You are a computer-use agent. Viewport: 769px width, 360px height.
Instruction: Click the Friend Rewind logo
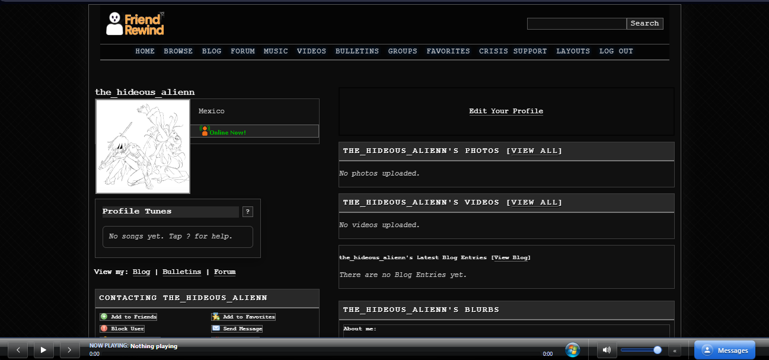pos(135,24)
